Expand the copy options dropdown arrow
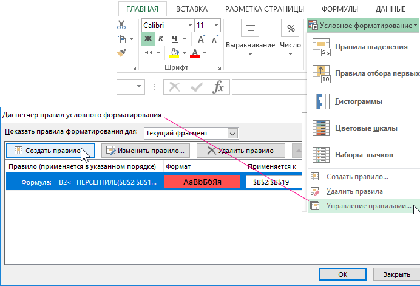Screen dimensions: 420x286 tap(131, 39)
